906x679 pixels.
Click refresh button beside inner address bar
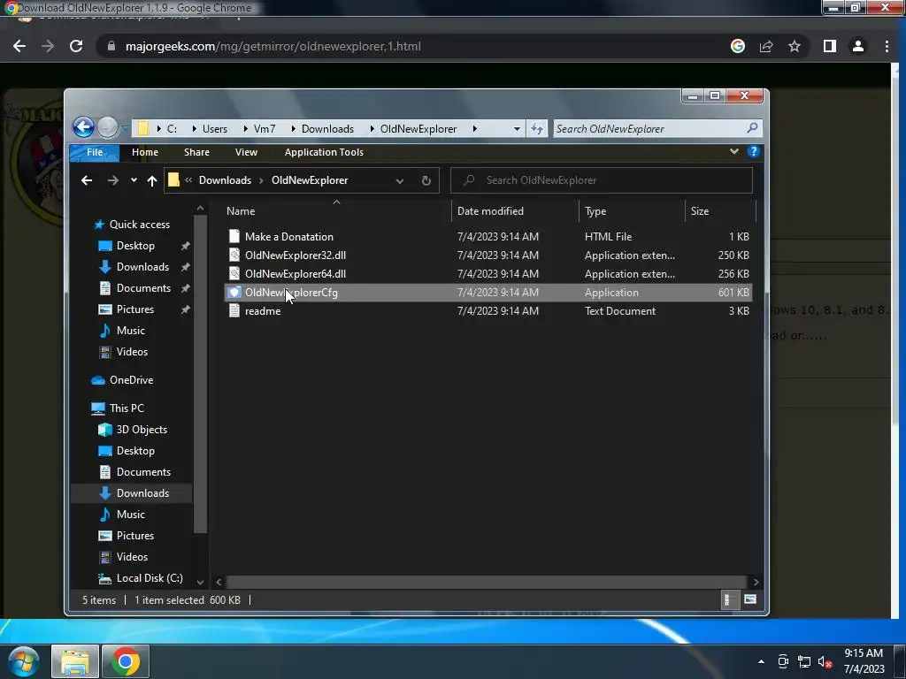426,180
